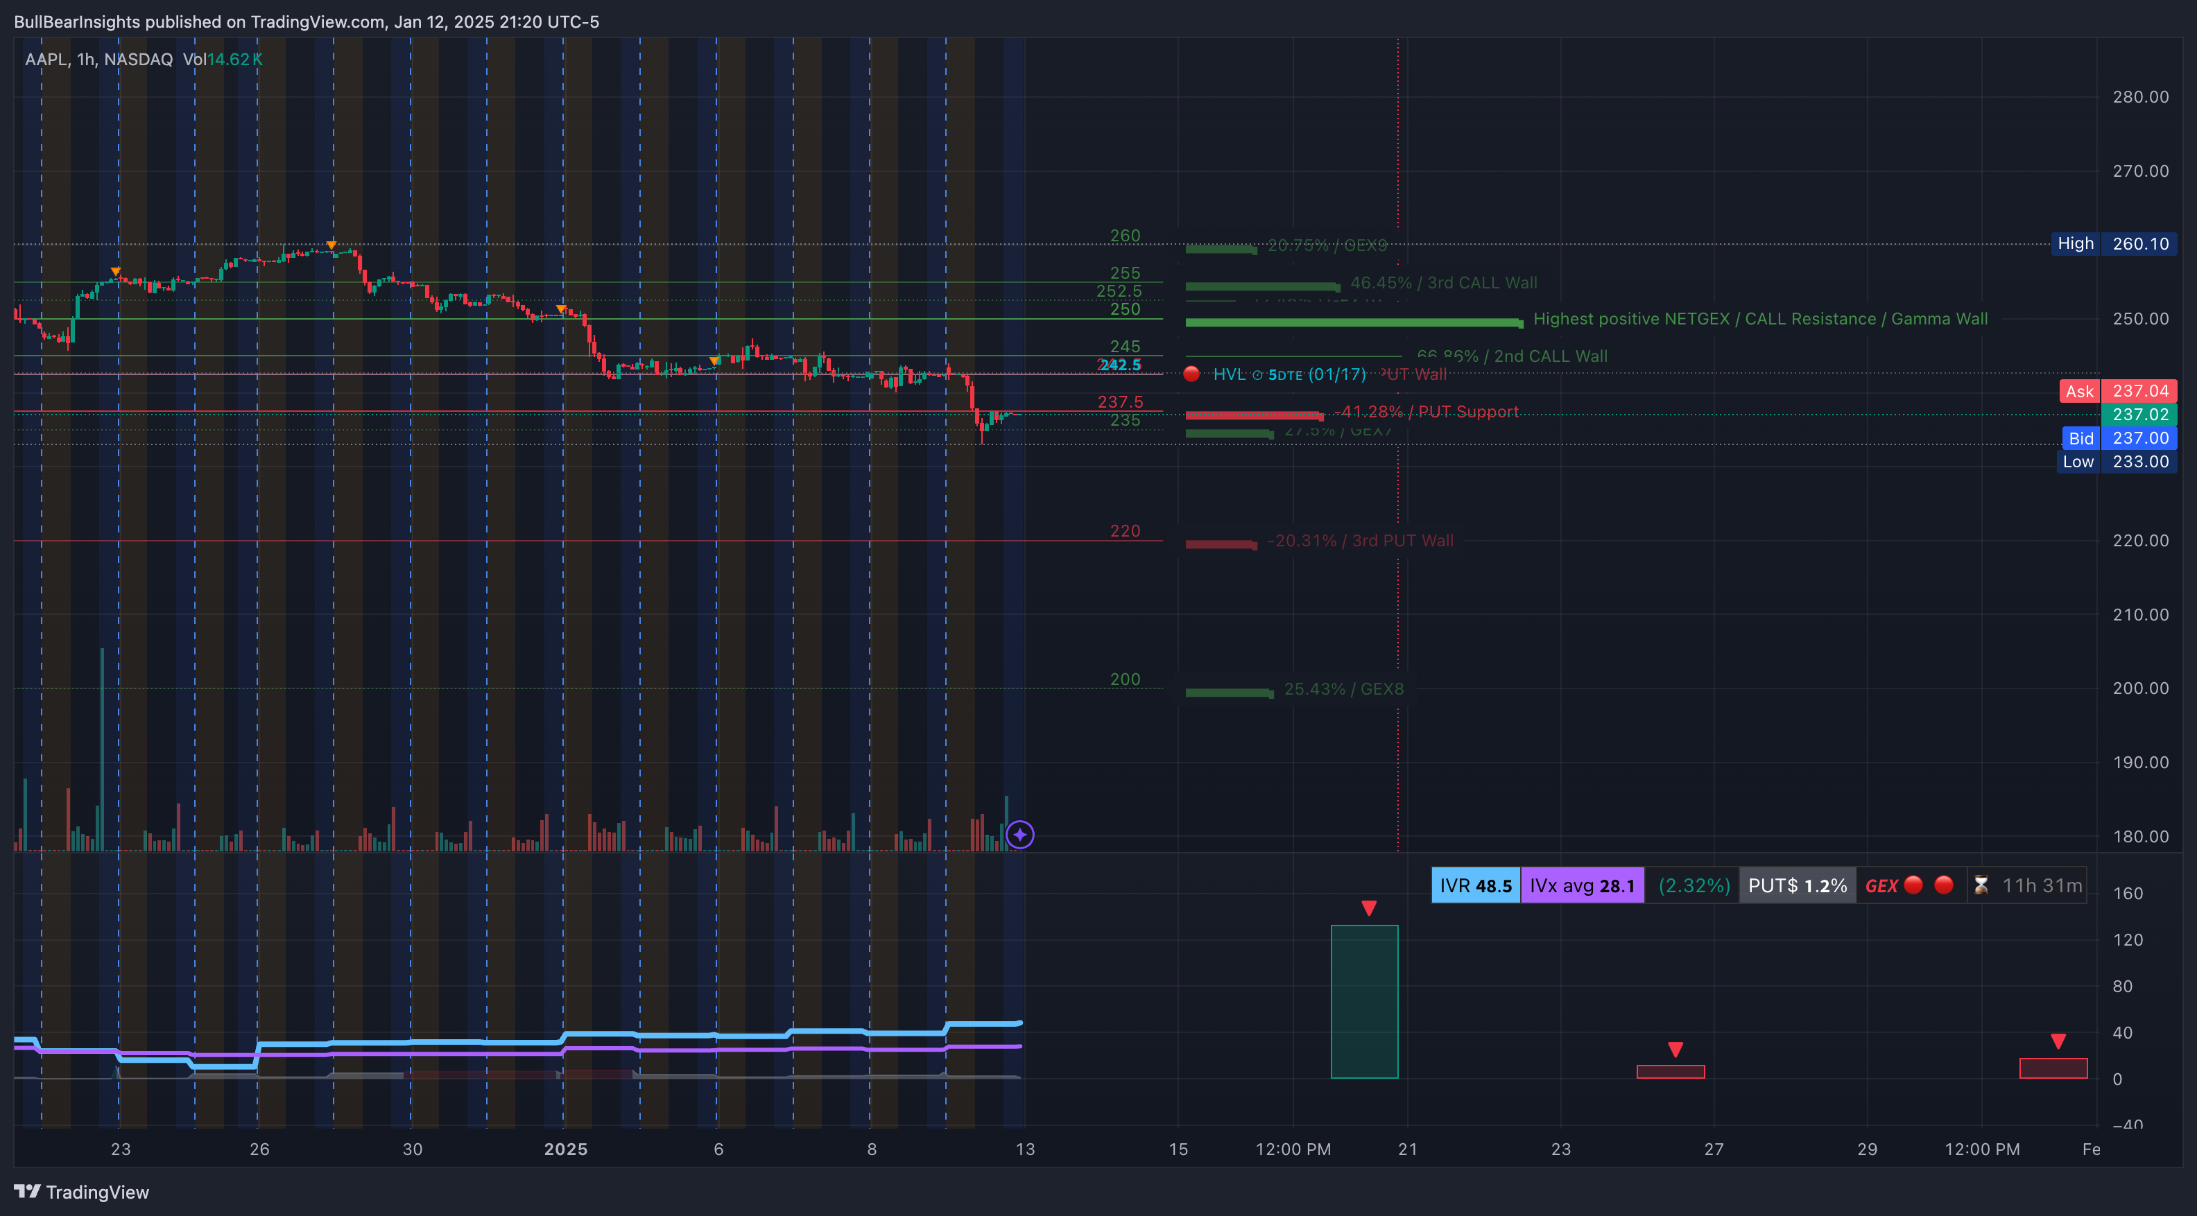Click the Vol 14.62K indicator label
This screenshot has width=2197, height=1216.
pyautogui.click(x=223, y=59)
